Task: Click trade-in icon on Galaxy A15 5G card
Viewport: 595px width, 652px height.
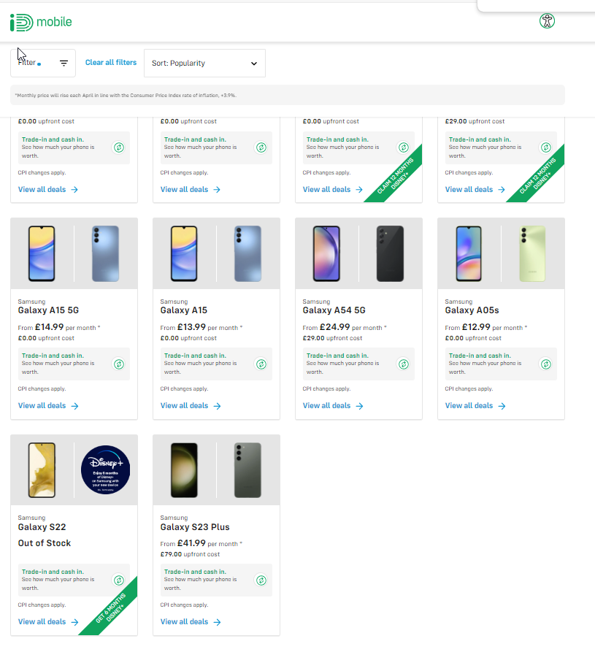Action: pos(119,364)
